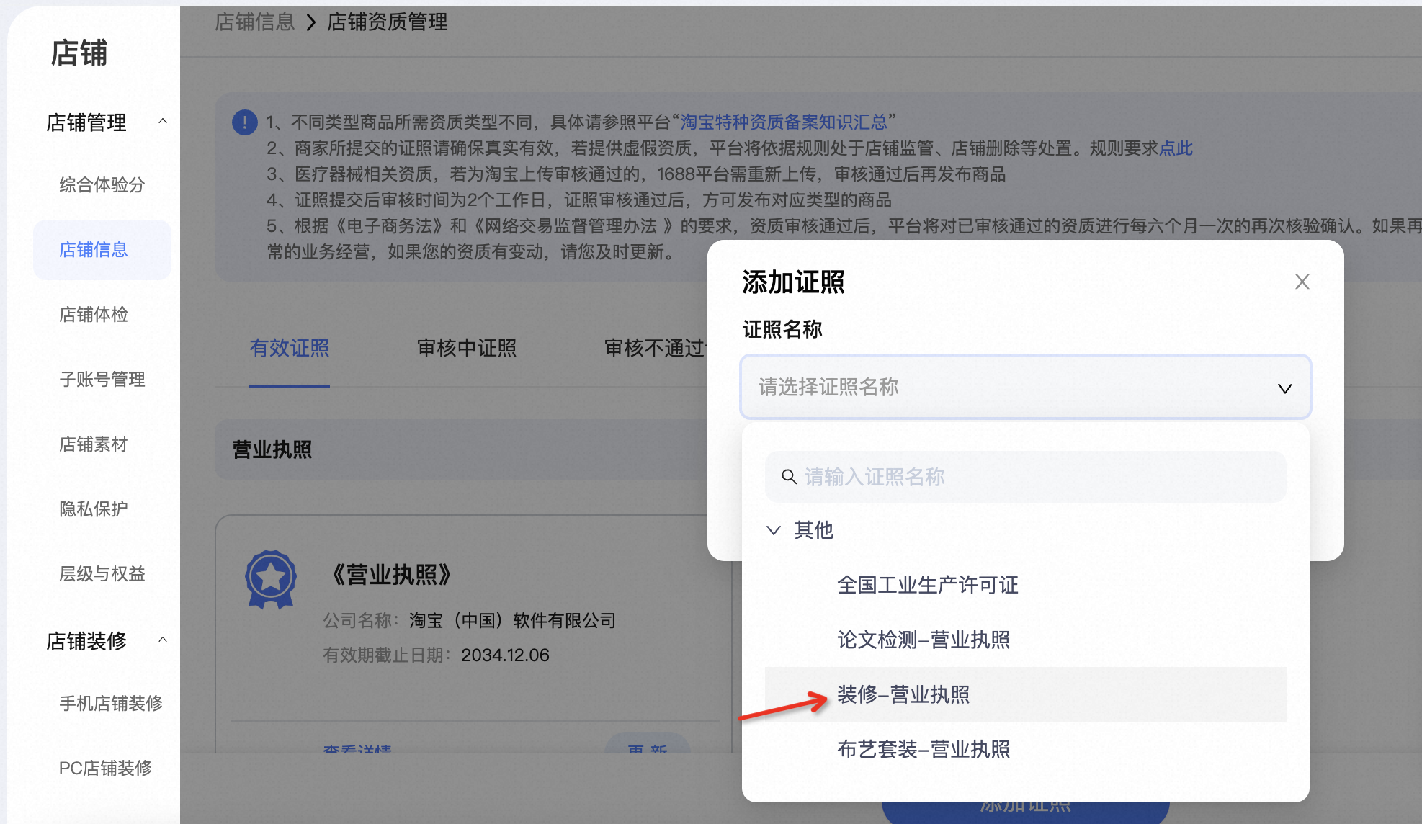
Task: Switch to the 审核不通过 tab
Action: (656, 349)
